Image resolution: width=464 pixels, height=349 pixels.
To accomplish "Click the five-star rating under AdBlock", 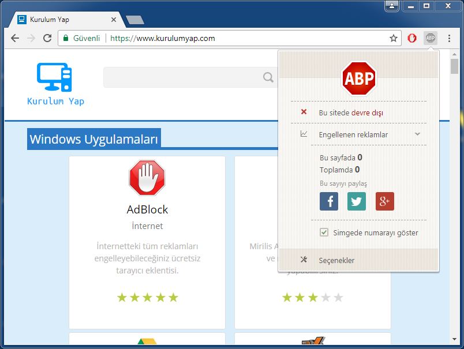I will point(147,298).
